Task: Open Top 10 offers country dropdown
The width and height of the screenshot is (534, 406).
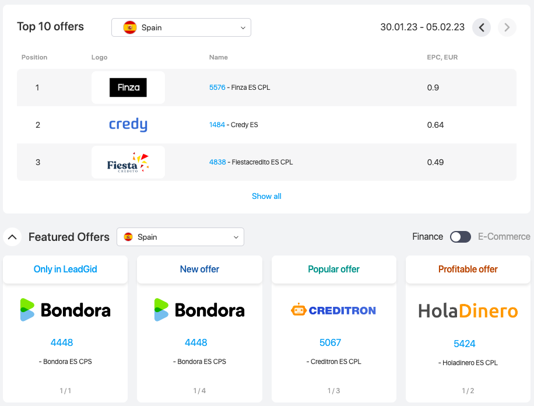Action: coord(181,27)
